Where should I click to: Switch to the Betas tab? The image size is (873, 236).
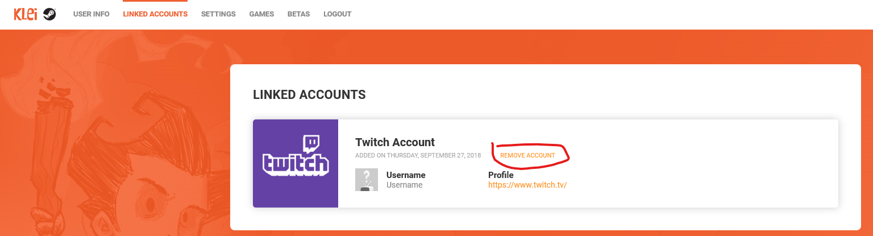(x=298, y=14)
